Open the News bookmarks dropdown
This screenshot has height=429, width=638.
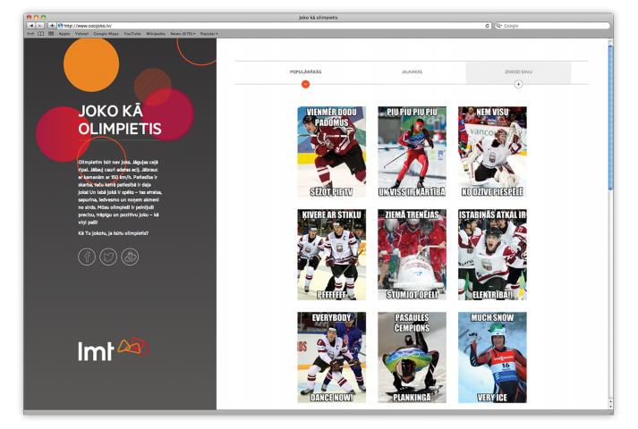[x=183, y=33]
